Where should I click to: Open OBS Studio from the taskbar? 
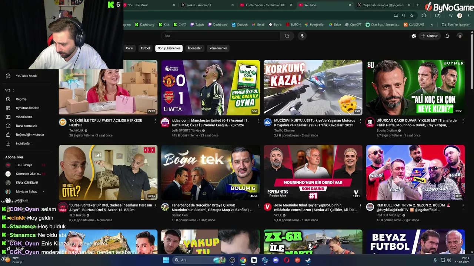[x=232, y=260]
